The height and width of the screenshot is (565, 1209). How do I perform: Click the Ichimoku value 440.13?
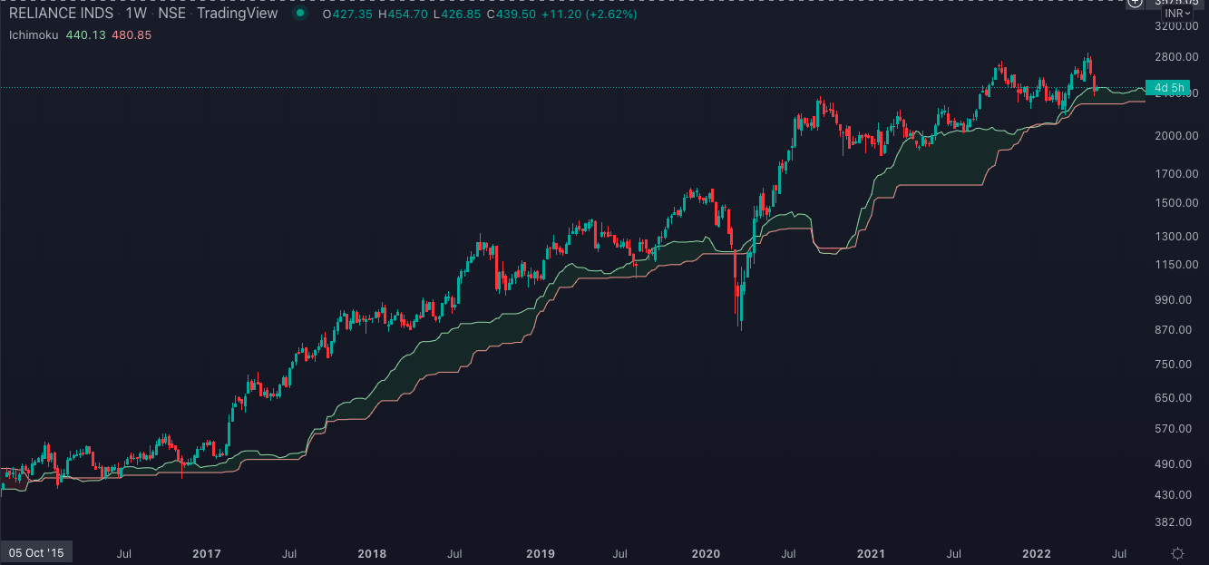(84, 35)
